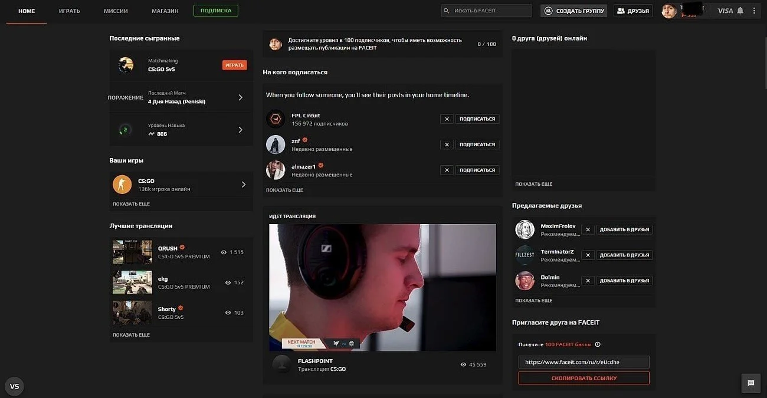This screenshot has width=767, height=398.
Task: Click the FLASHPOINT channel avatar
Action: pos(281,364)
